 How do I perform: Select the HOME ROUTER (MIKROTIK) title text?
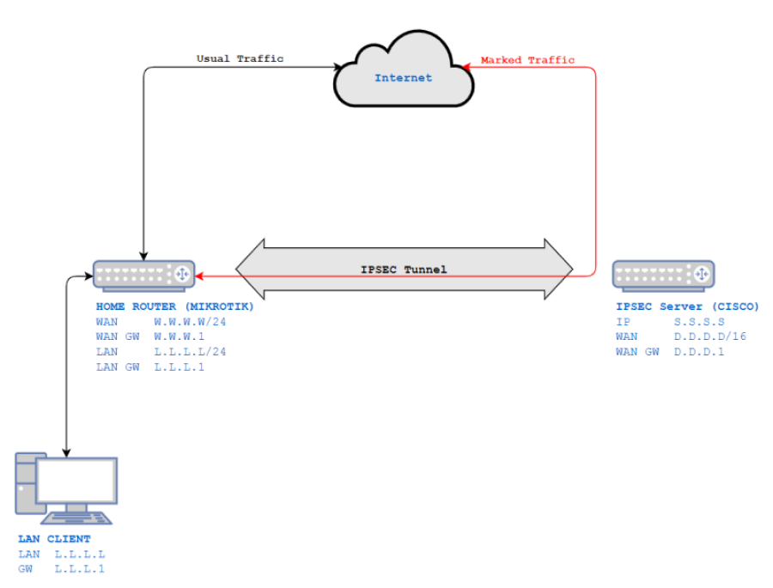[x=174, y=306]
